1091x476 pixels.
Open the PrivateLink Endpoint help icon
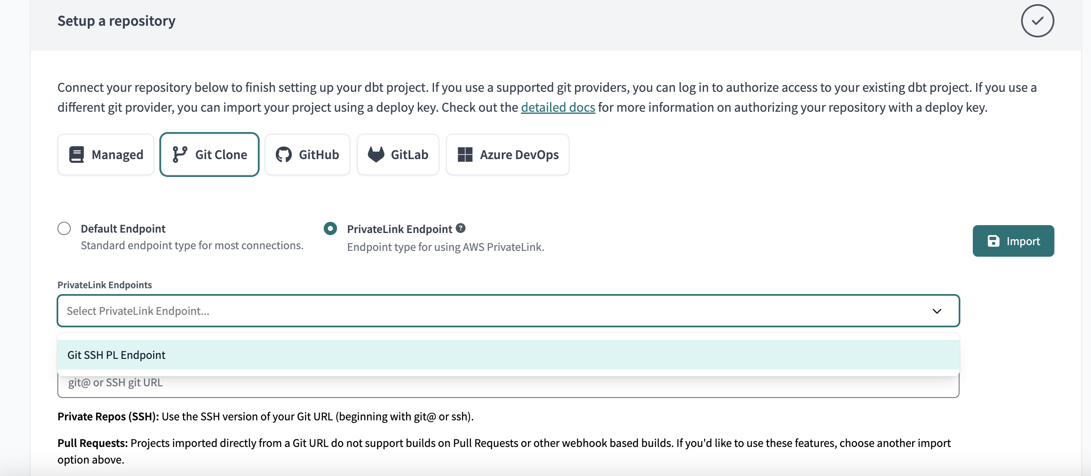click(x=461, y=228)
